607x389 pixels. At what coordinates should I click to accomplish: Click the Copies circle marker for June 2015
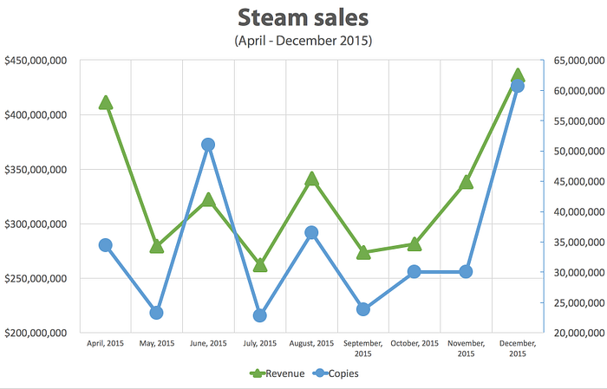pos(208,145)
